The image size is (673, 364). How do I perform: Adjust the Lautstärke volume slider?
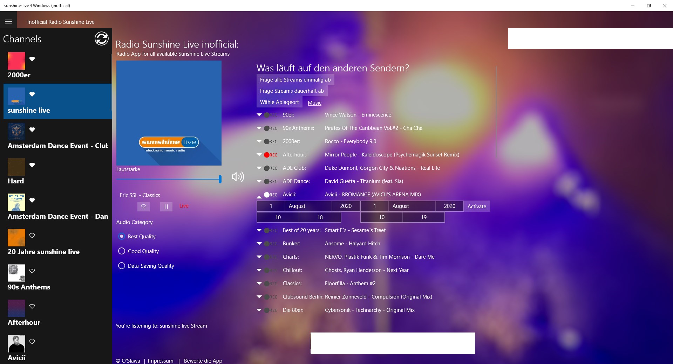[169, 179]
